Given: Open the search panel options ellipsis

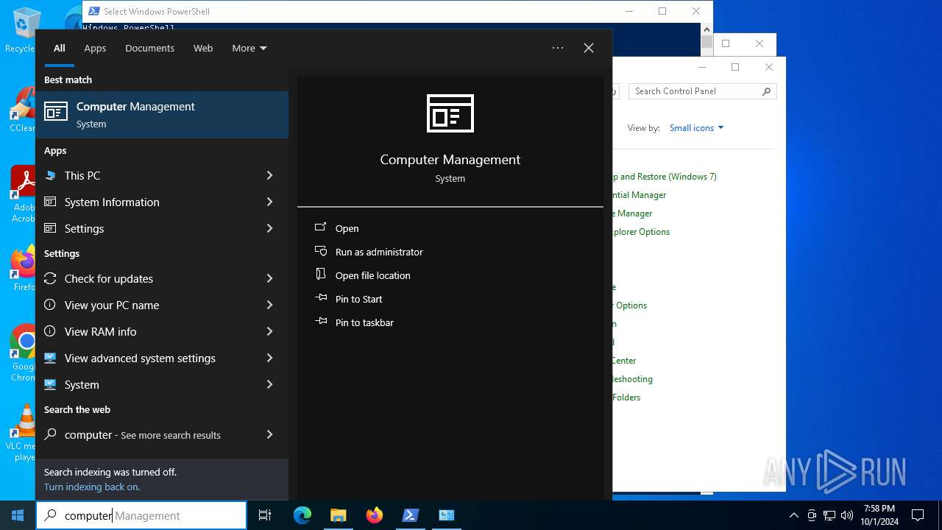Looking at the screenshot, I should coord(558,48).
